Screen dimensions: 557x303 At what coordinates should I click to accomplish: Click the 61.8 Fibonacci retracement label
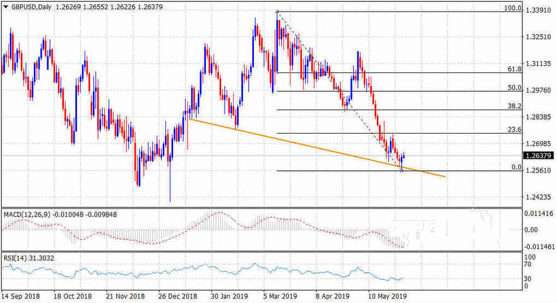click(514, 69)
